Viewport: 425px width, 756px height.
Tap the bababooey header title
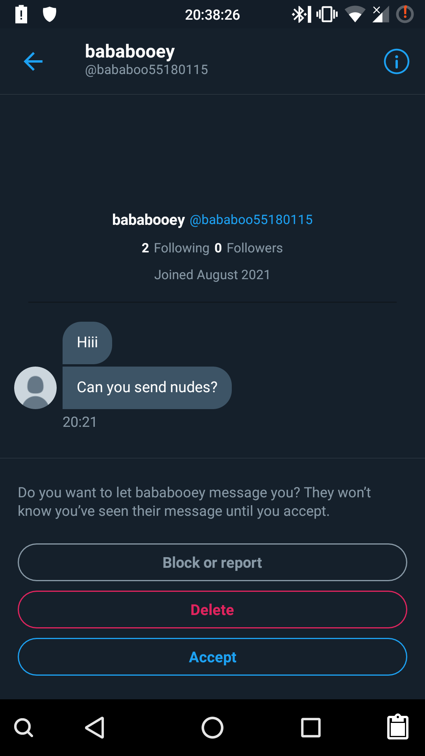[x=130, y=52]
